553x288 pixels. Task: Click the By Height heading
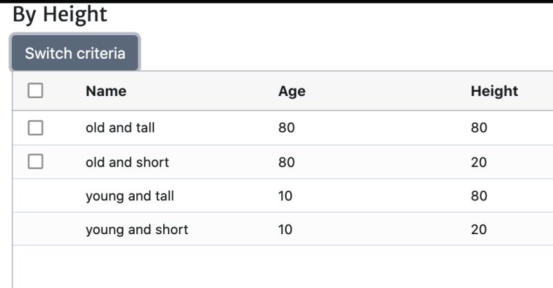60,15
